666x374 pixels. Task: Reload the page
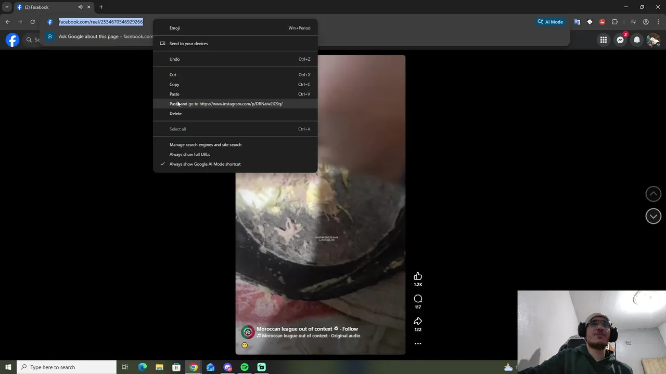click(32, 22)
